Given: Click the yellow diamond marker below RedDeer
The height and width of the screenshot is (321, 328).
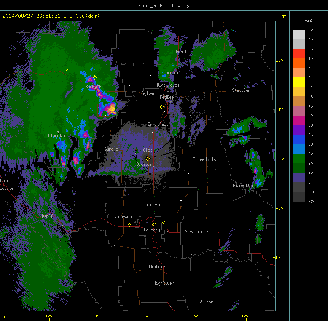Looking at the screenshot, I should tap(162, 107).
